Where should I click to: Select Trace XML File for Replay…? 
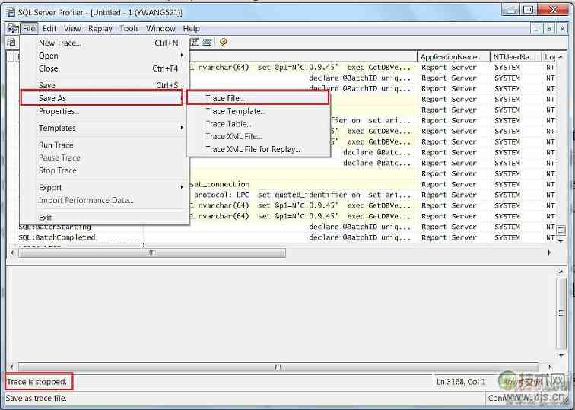click(x=253, y=149)
